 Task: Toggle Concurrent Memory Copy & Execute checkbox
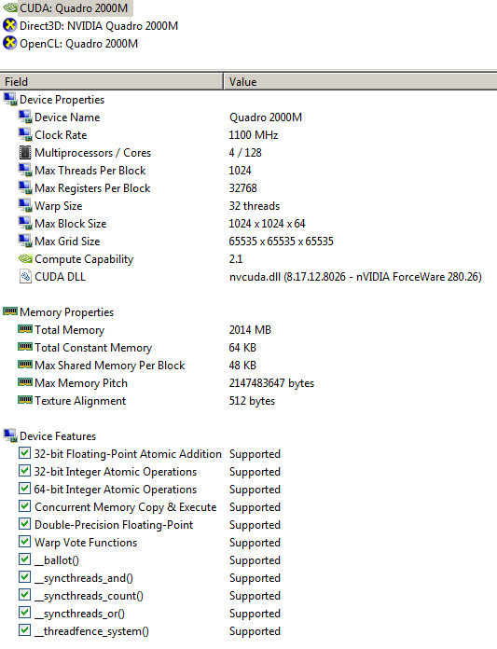click(25, 506)
